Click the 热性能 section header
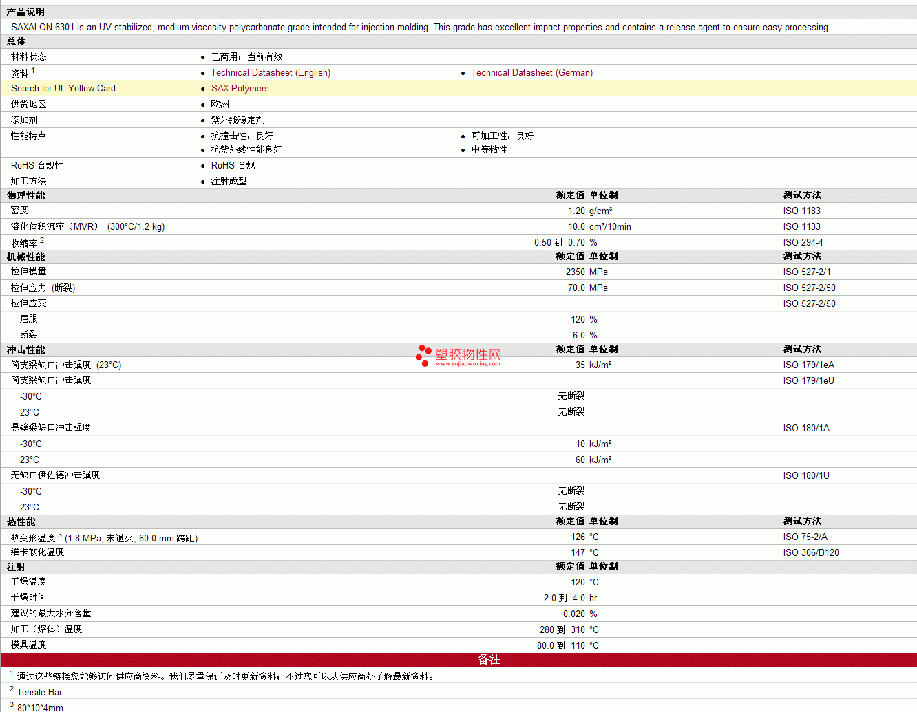The image size is (917, 712). point(21,522)
